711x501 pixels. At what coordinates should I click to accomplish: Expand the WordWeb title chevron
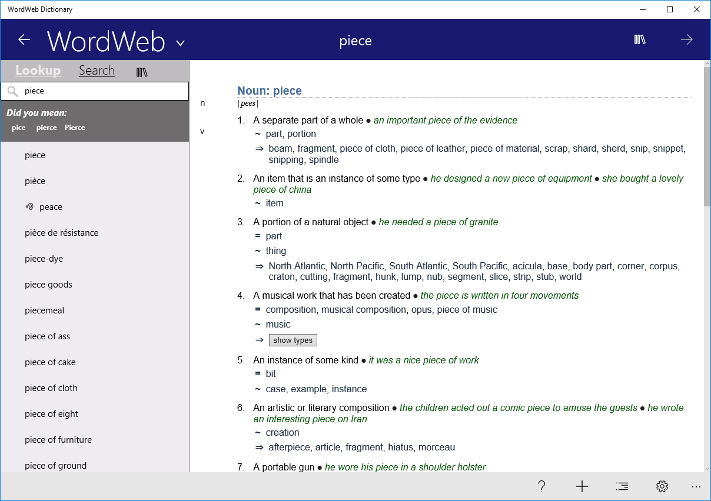pyautogui.click(x=180, y=42)
